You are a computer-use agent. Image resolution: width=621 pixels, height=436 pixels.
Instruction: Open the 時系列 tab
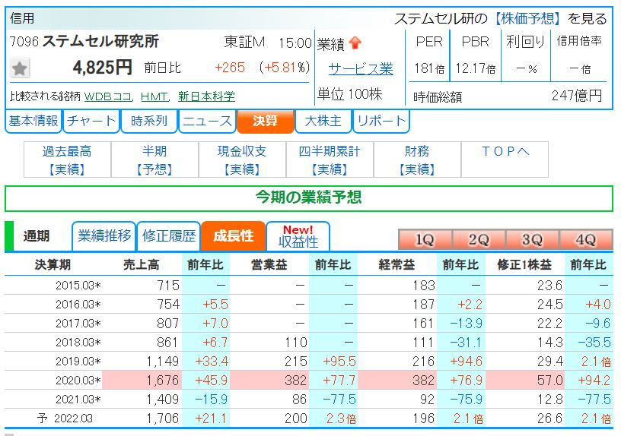pos(149,121)
